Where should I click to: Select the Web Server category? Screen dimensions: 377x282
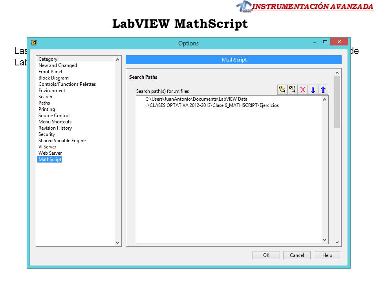50,153
